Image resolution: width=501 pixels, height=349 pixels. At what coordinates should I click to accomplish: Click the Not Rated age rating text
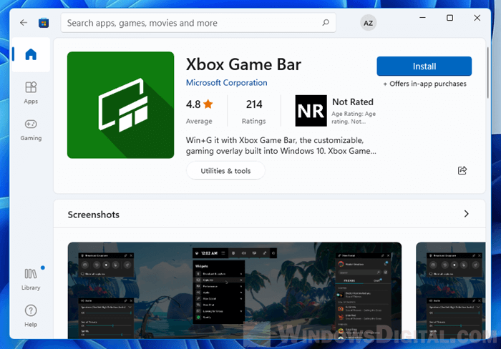click(x=353, y=102)
